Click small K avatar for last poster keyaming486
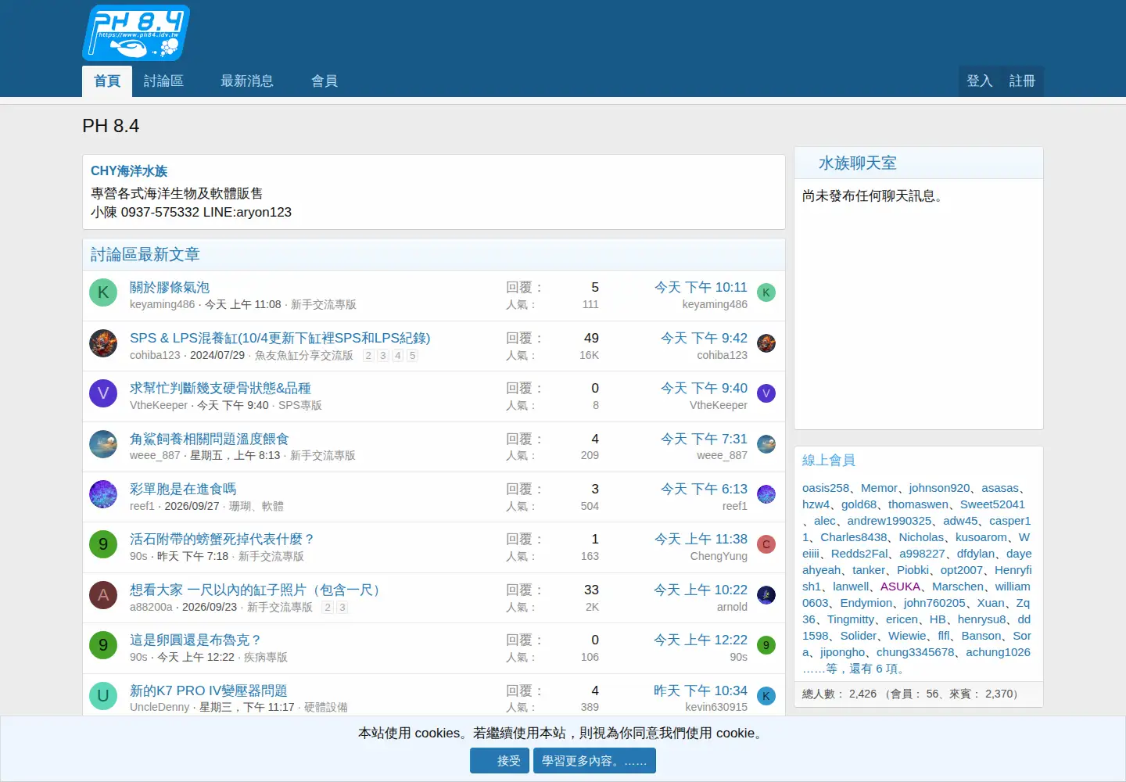Screen dimensions: 1126x782 [x=766, y=292]
